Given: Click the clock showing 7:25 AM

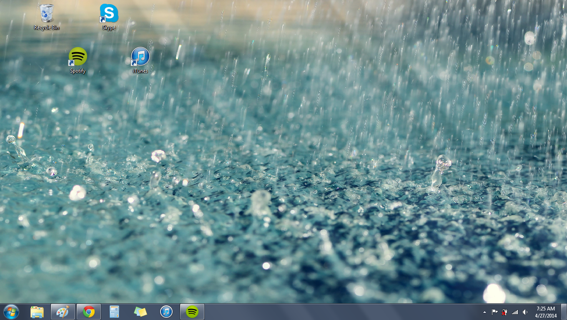Looking at the screenshot, I should [x=545, y=312].
